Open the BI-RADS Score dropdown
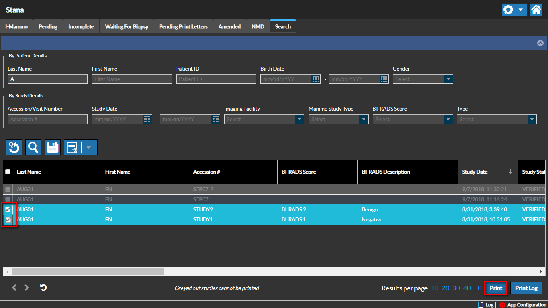548x308 pixels. pos(448,119)
